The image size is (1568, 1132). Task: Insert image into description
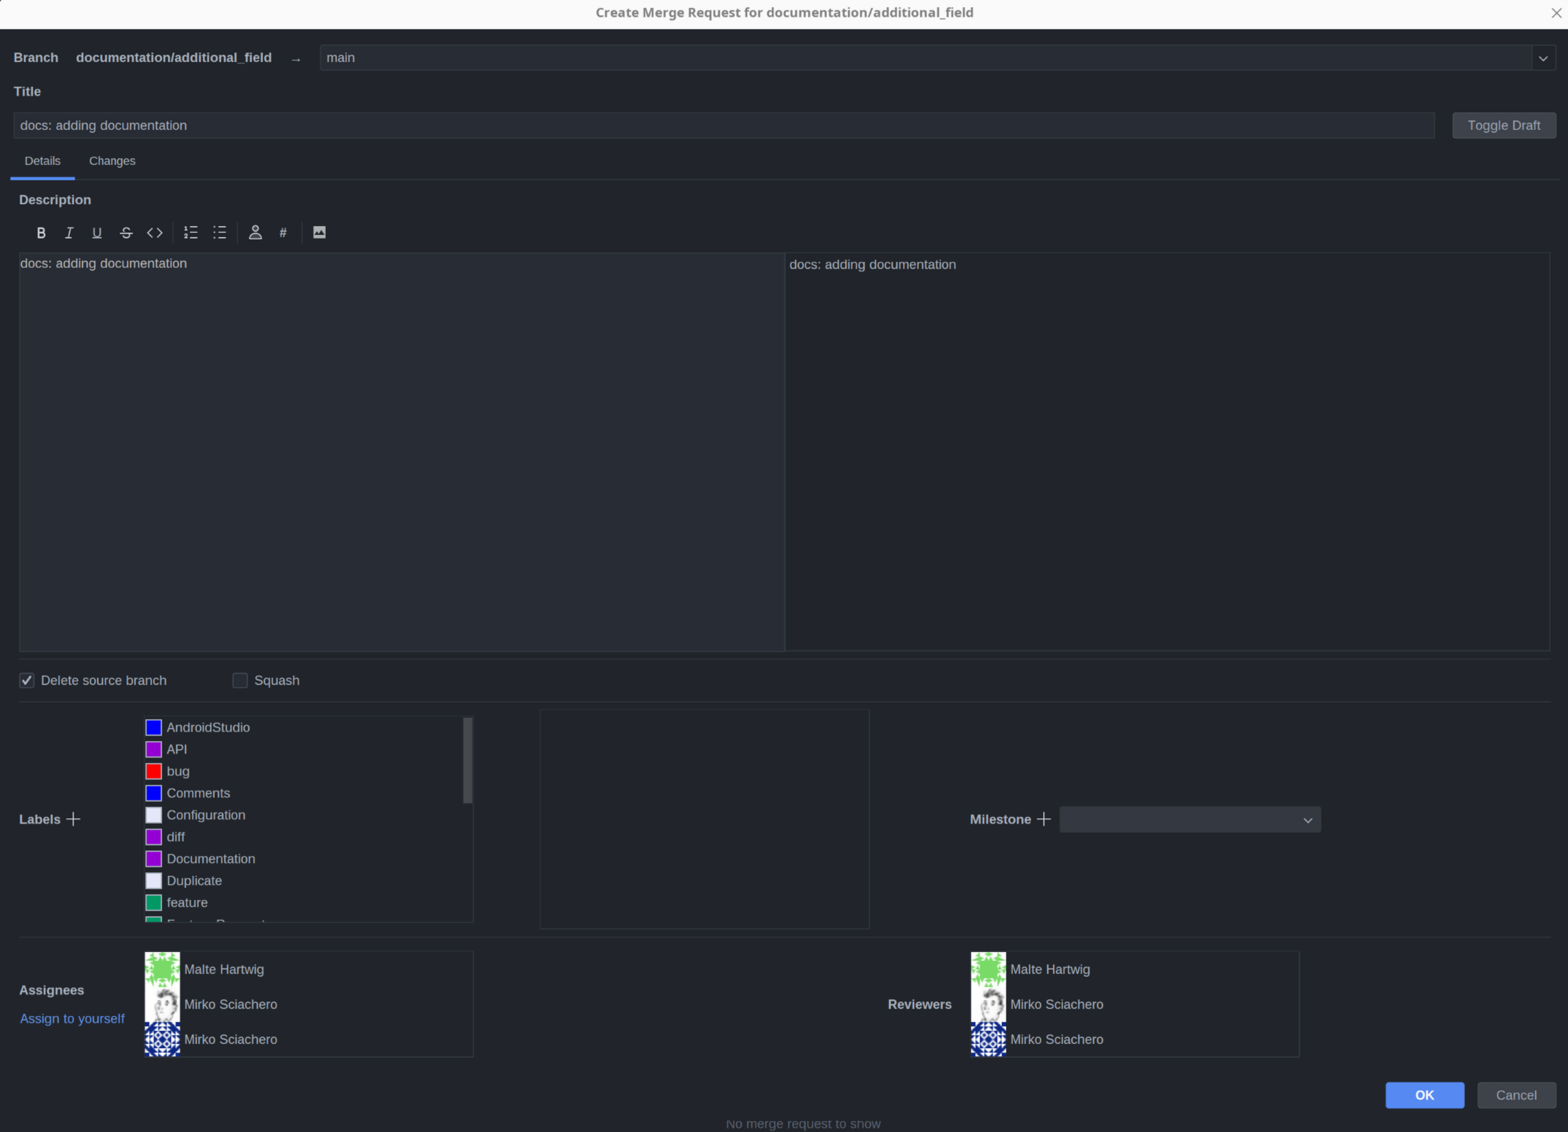(319, 233)
